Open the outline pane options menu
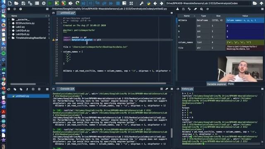 47,89
